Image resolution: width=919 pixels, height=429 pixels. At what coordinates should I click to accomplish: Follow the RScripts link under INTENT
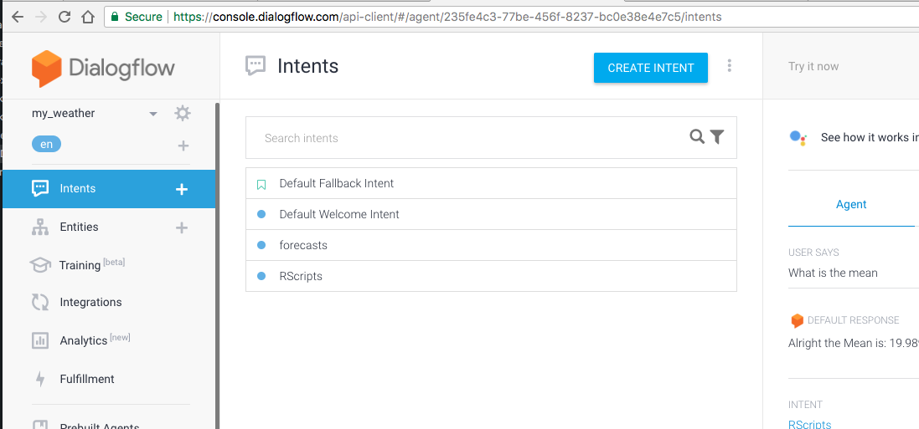tap(809, 424)
